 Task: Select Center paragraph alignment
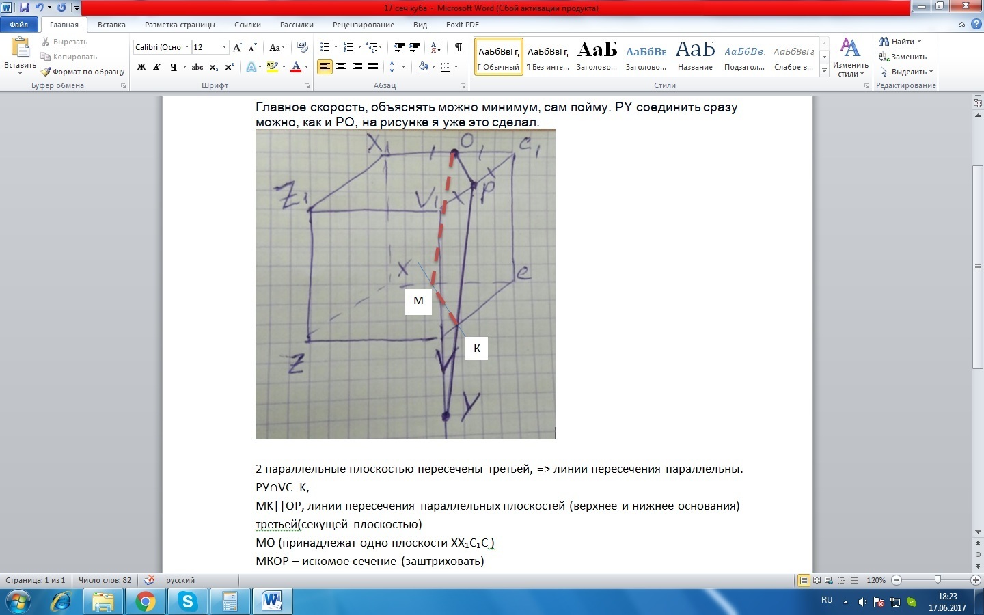(x=341, y=67)
